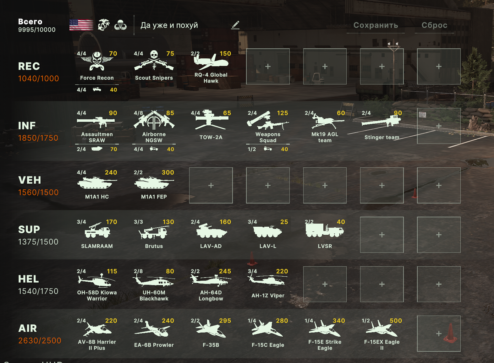
Task: Select the LAV-AD support vehicle
Action: pos(211,235)
